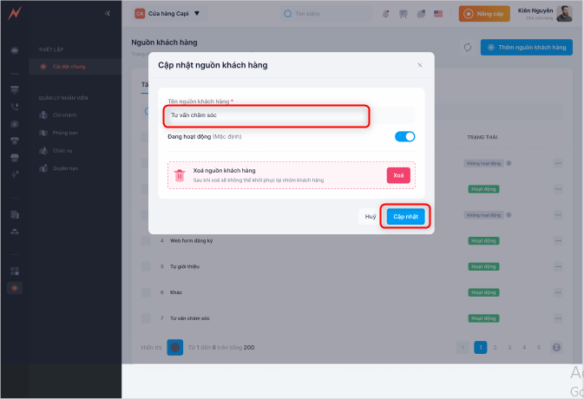Click the red trash icon in delete section
This screenshot has width=584, height=399.
click(179, 175)
